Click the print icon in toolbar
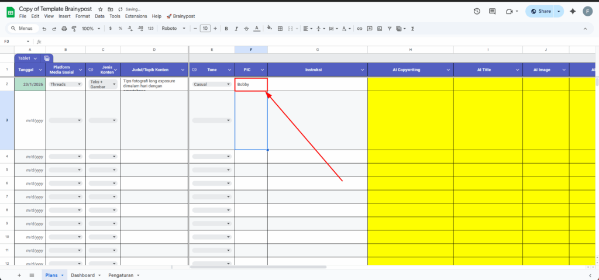The width and height of the screenshot is (599, 280). (63, 28)
